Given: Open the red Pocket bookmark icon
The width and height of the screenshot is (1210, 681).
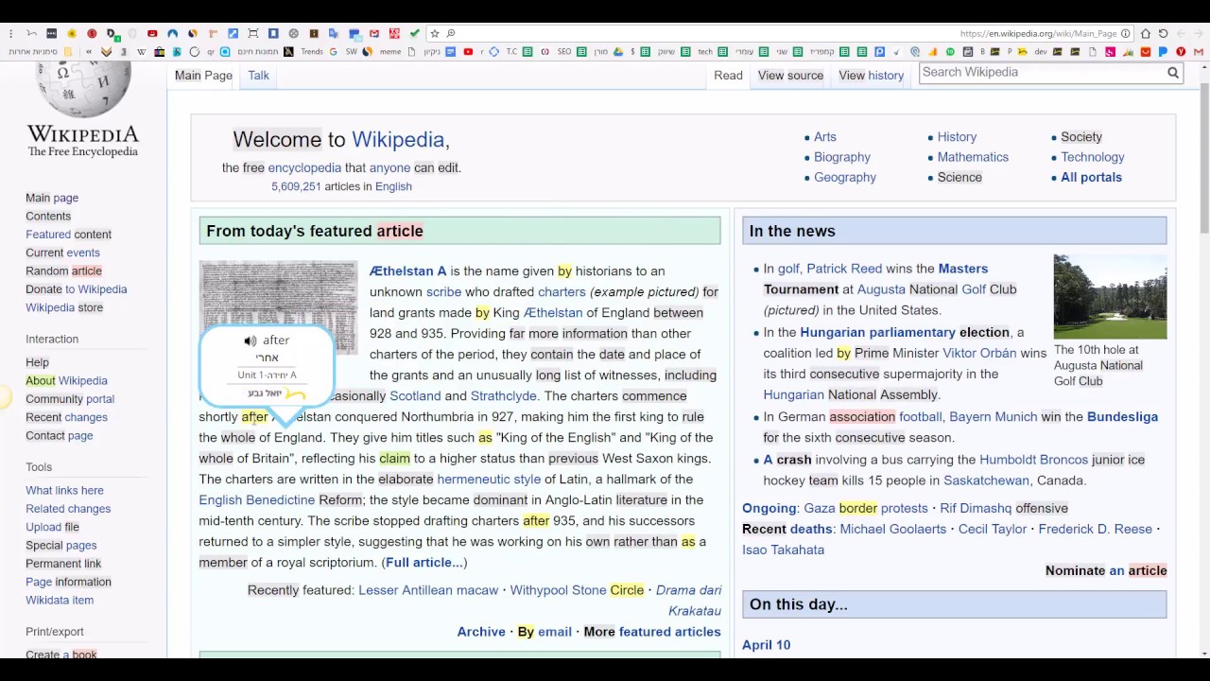Looking at the screenshot, I should (1145, 52).
